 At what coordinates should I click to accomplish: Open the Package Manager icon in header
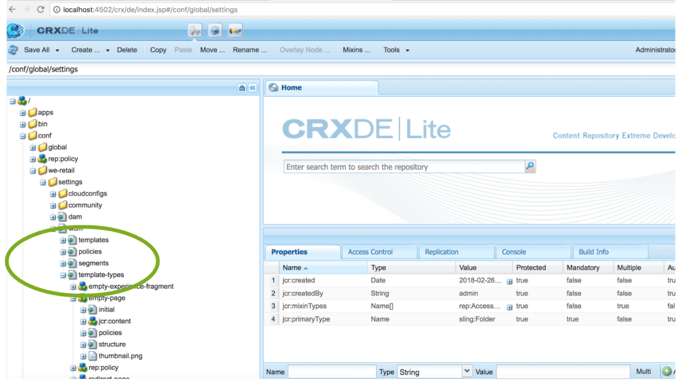click(x=215, y=31)
